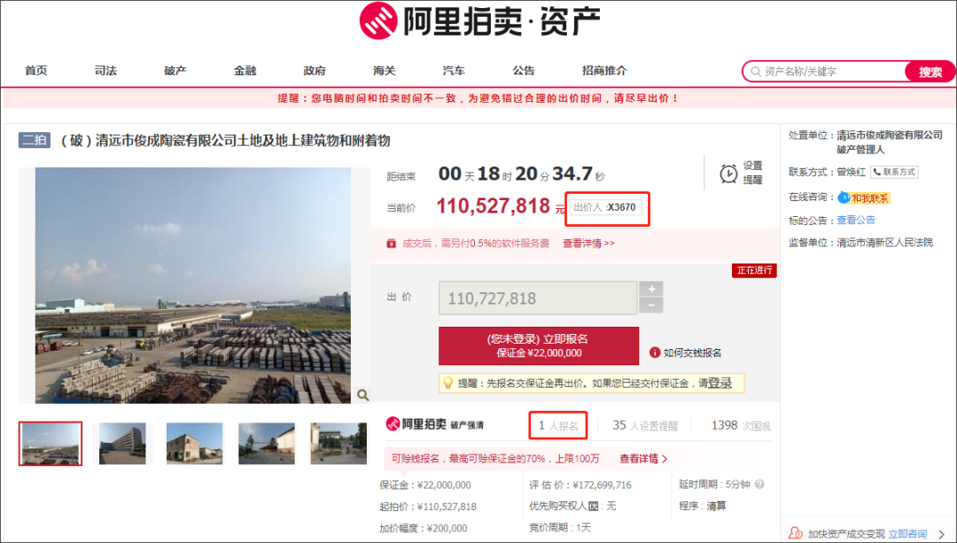This screenshot has height=543, width=957.
Task: Click the 登录 login link
Action: click(719, 384)
